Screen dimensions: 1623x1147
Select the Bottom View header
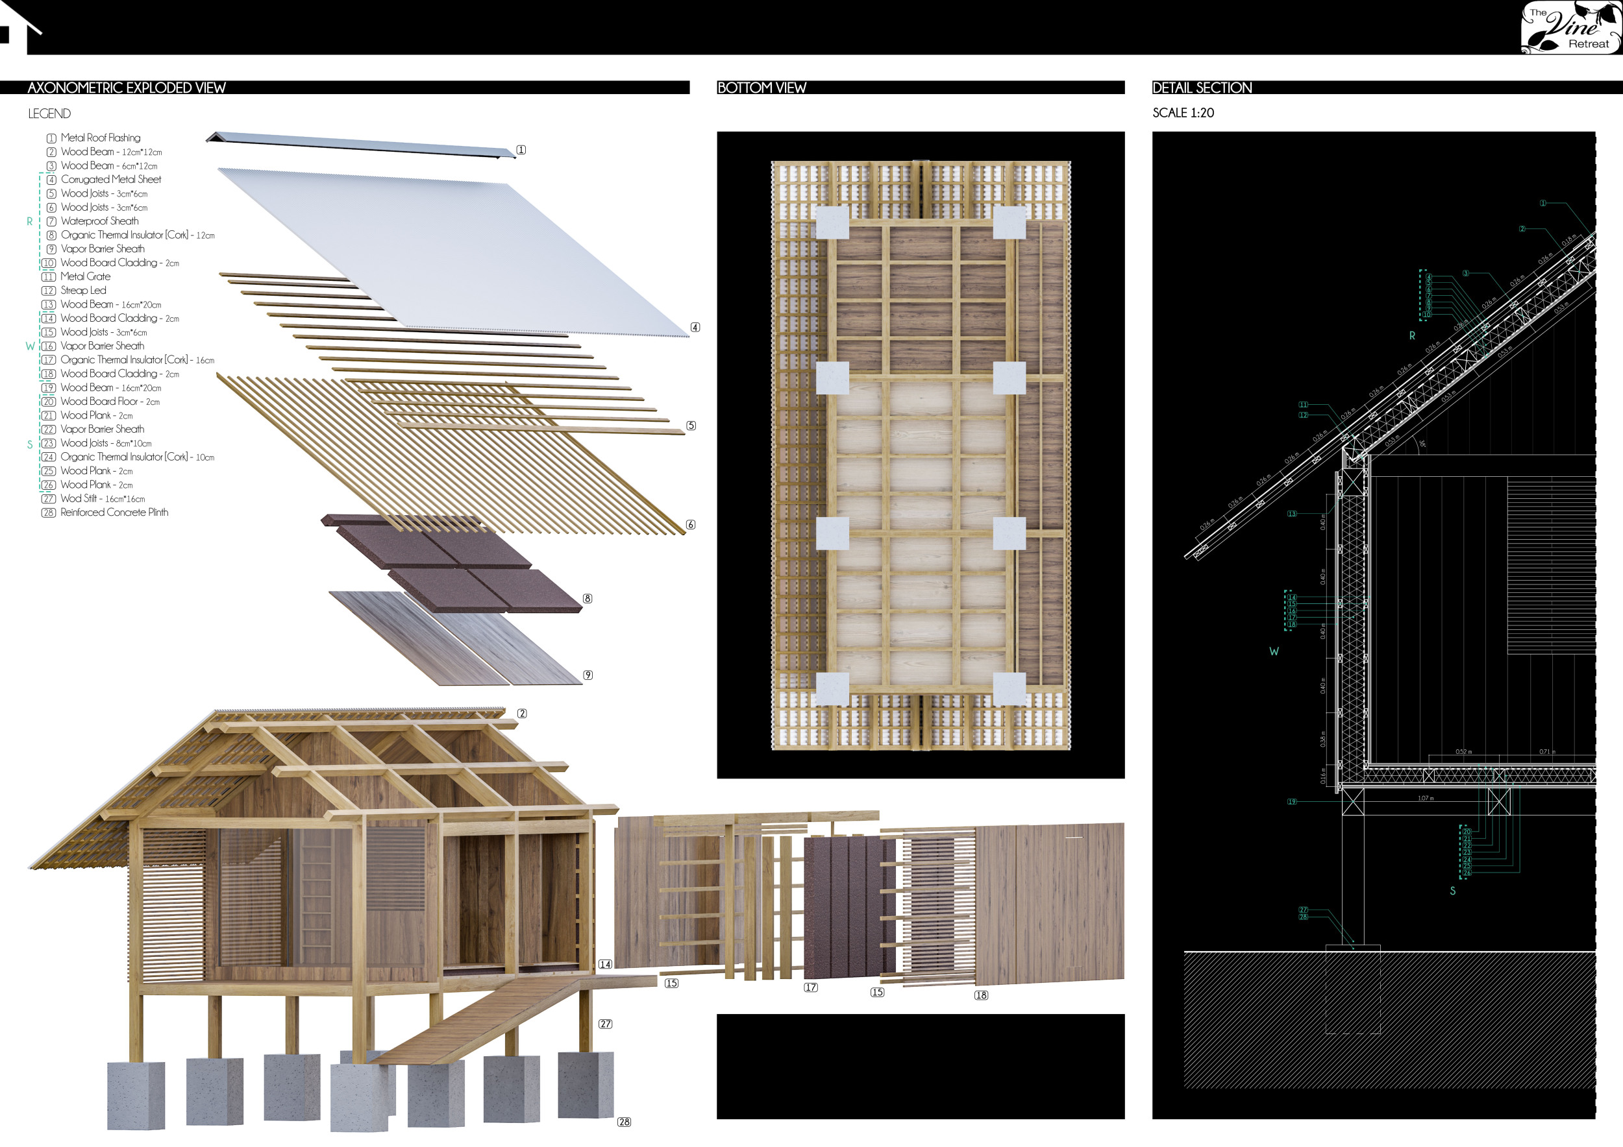(762, 88)
